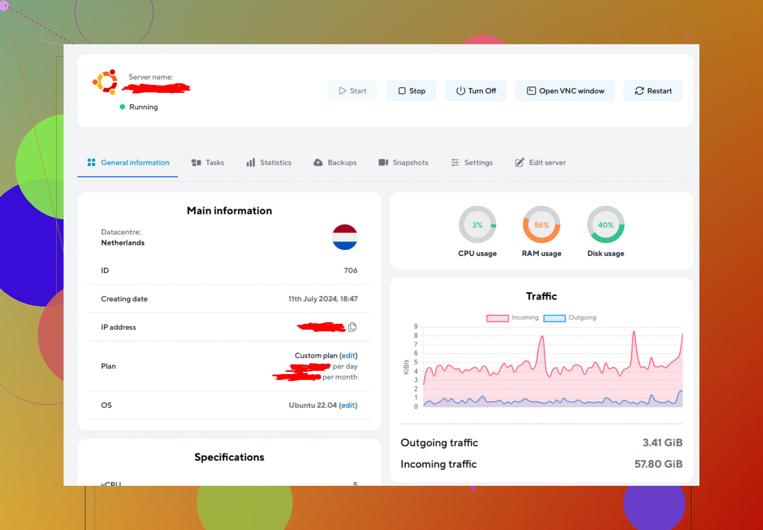Turn Off the server
763x530 pixels.
click(475, 91)
